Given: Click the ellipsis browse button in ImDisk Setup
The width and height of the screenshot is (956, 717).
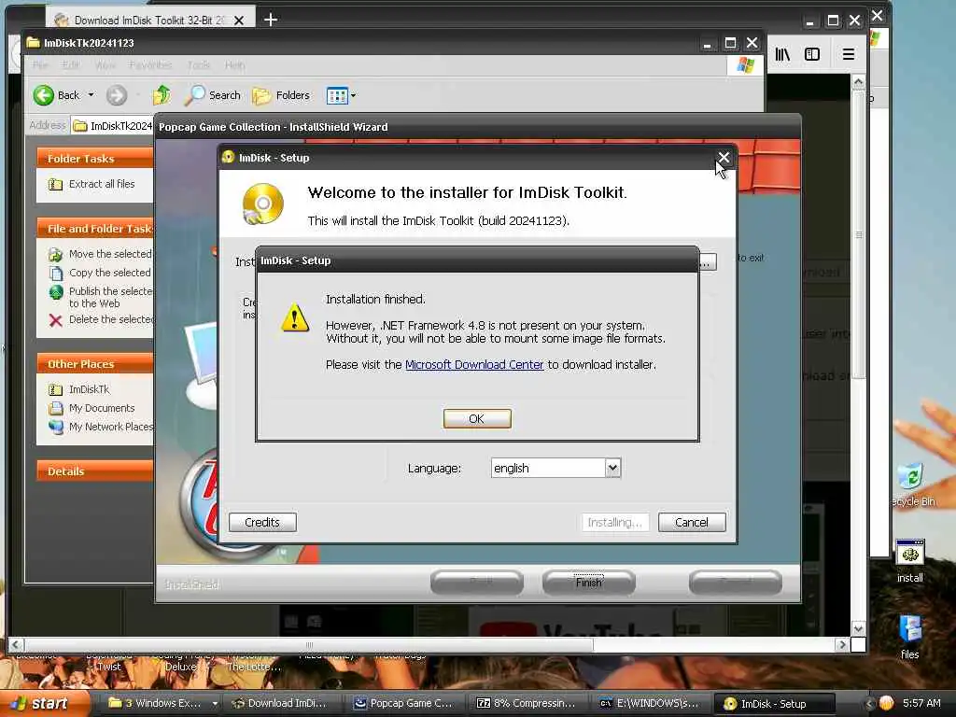Looking at the screenshot, I should 708,262.
